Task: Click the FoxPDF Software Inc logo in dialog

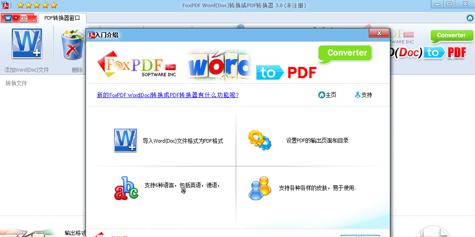Action: pyautogui.click(x=137, y=64)
